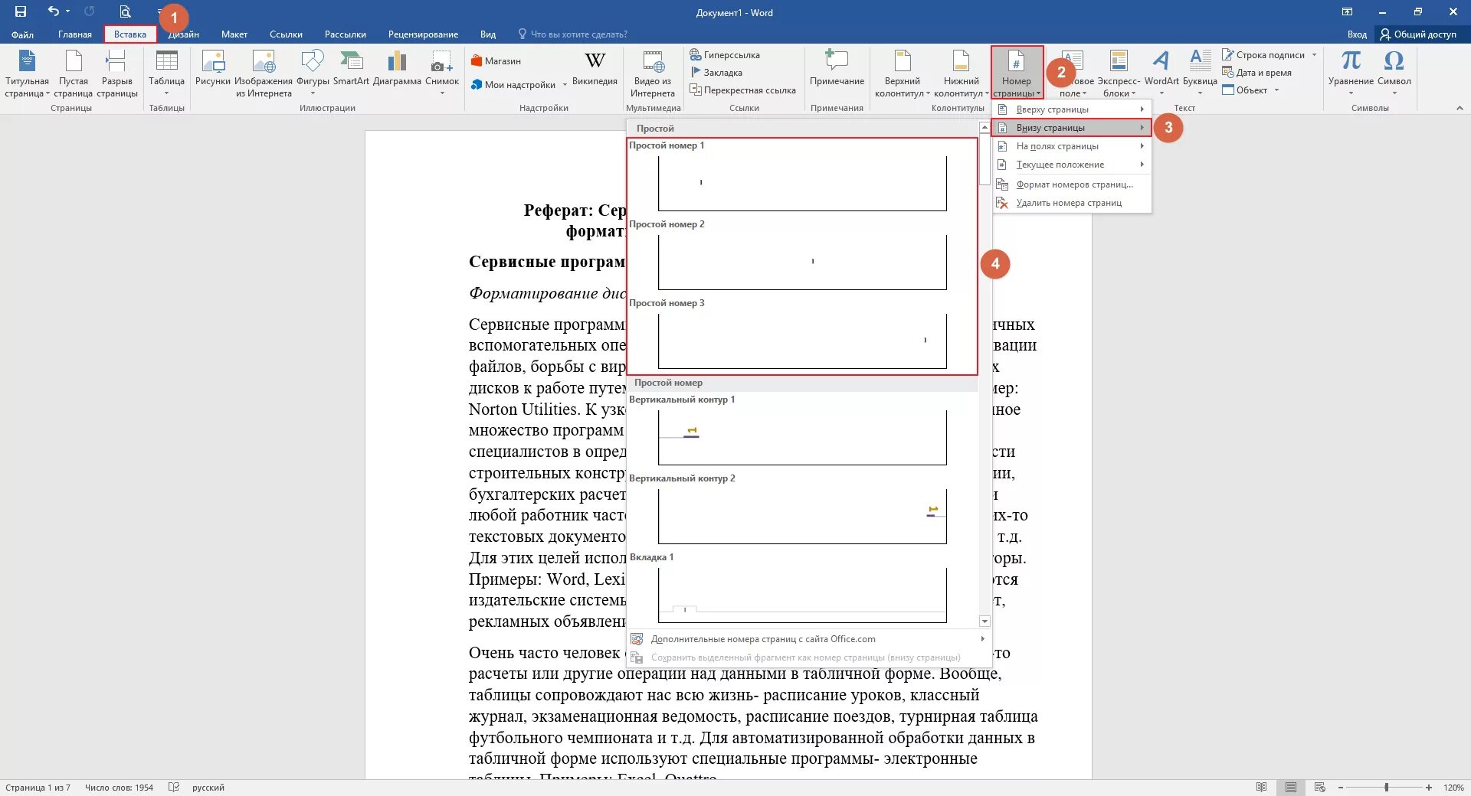Open Current Position (Текущее положение) submenu
The height and width of the screenshot is (796, 1471).
[1072, 165]
